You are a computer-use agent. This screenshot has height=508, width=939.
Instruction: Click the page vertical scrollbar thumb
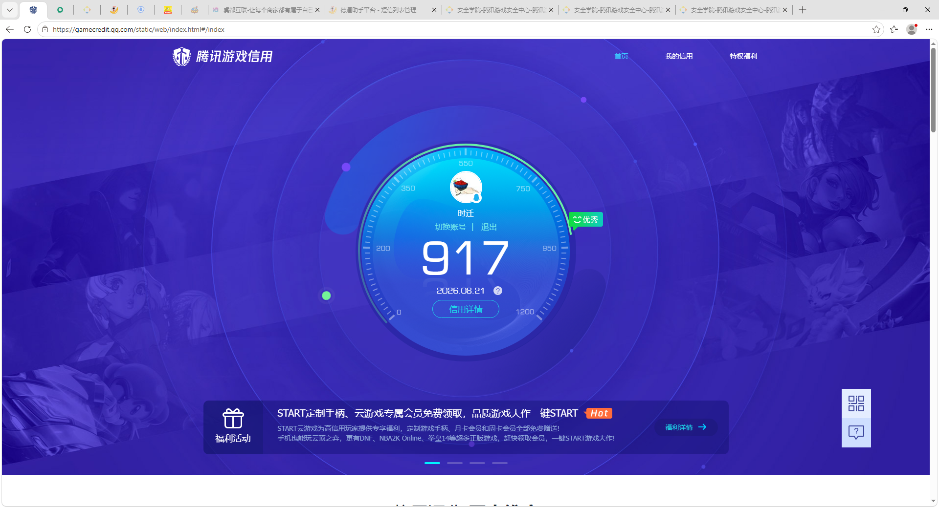coord(934,89)
